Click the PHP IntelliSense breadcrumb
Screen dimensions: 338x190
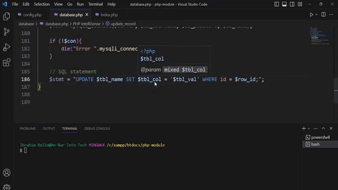coord(87,24)
